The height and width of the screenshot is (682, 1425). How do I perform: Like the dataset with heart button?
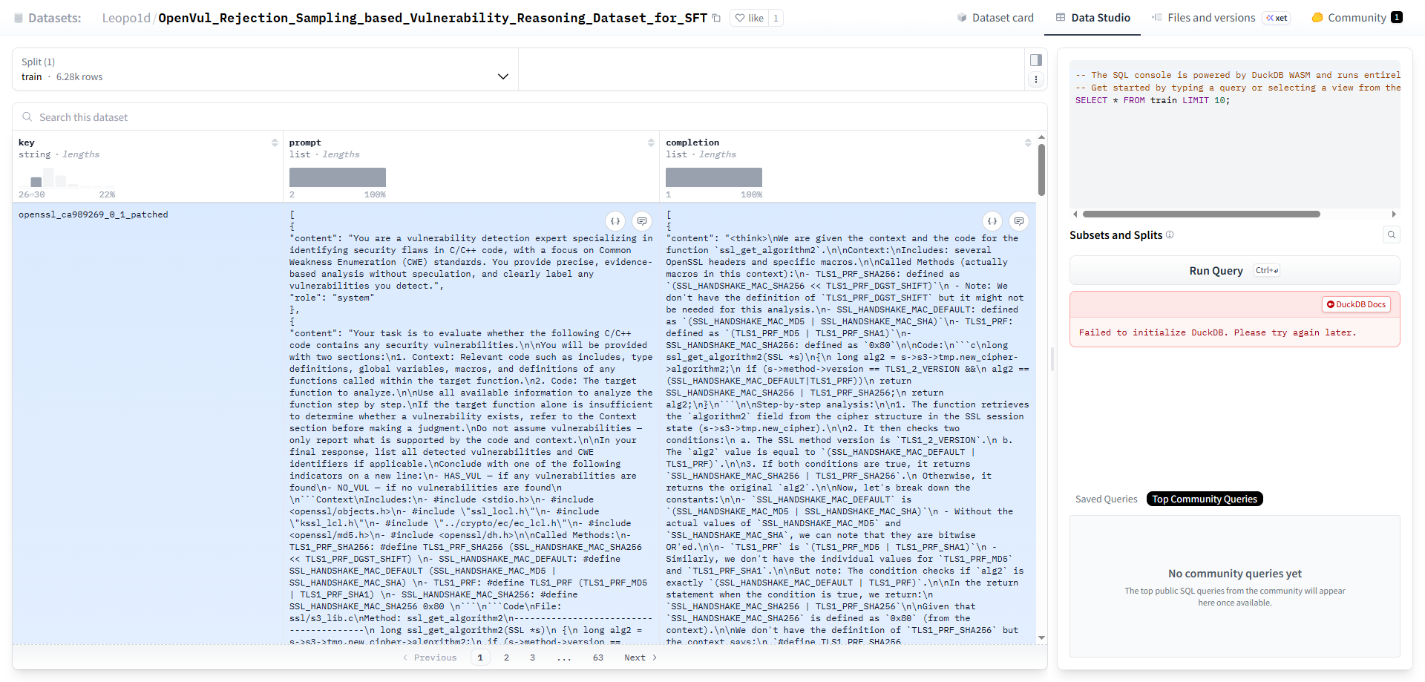749,18
